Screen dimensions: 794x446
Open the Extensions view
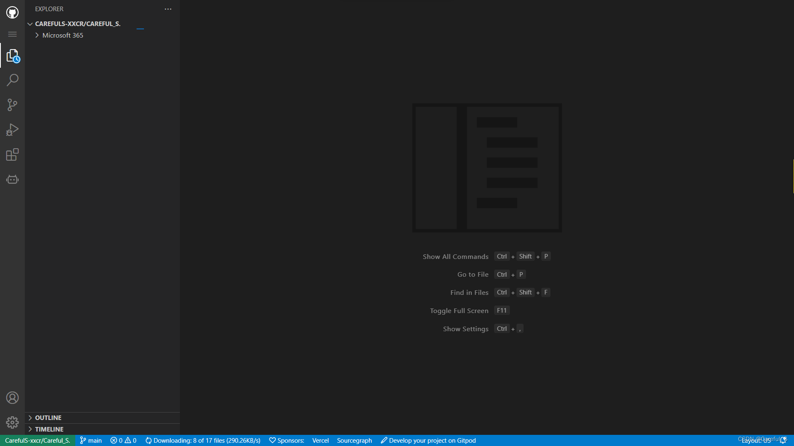12,154
